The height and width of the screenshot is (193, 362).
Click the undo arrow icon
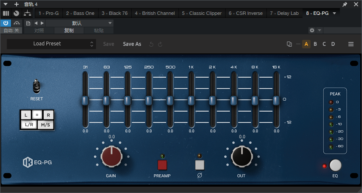(151, 44)
